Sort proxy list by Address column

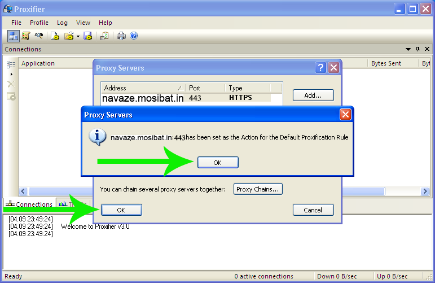click(143, 88)
